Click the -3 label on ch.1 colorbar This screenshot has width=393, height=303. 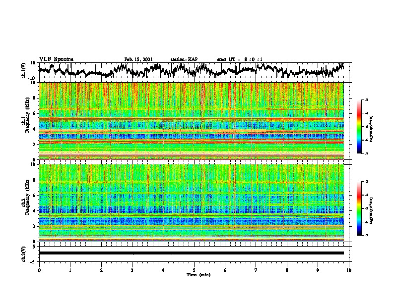pyautogui.click(x=366, y=100)
